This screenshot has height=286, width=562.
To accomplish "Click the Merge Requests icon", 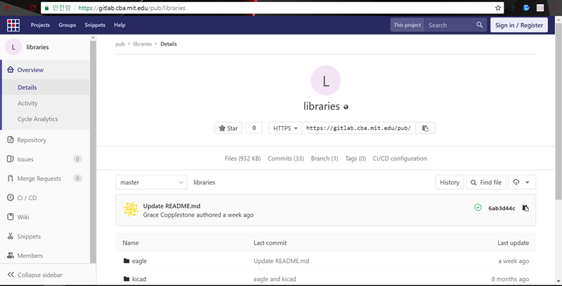I will (11, 178).
